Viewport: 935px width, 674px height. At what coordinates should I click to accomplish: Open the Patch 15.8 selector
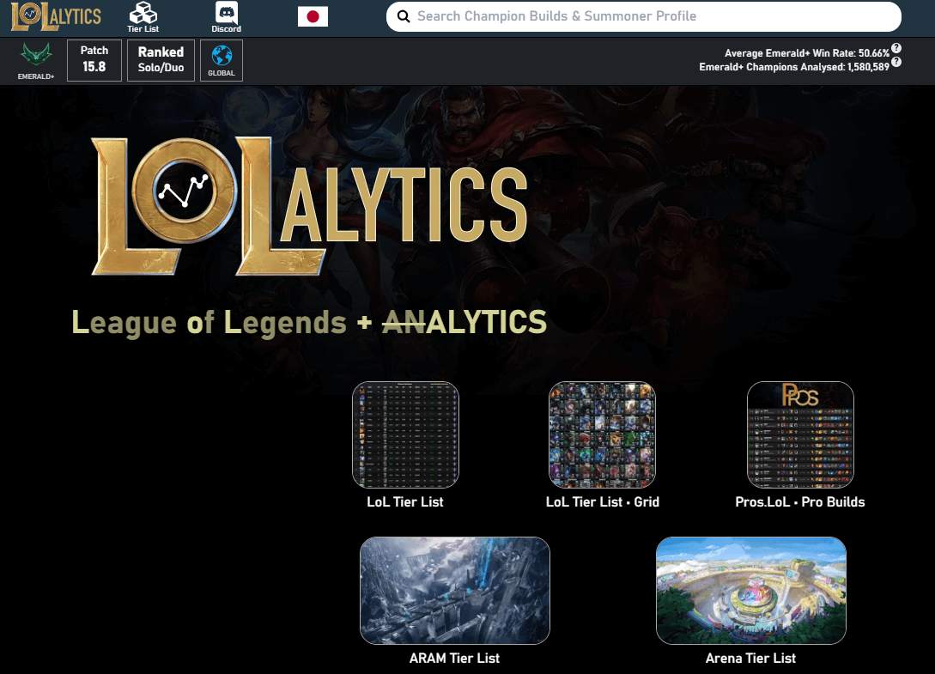pyautogui.click(x=94, y=60)
